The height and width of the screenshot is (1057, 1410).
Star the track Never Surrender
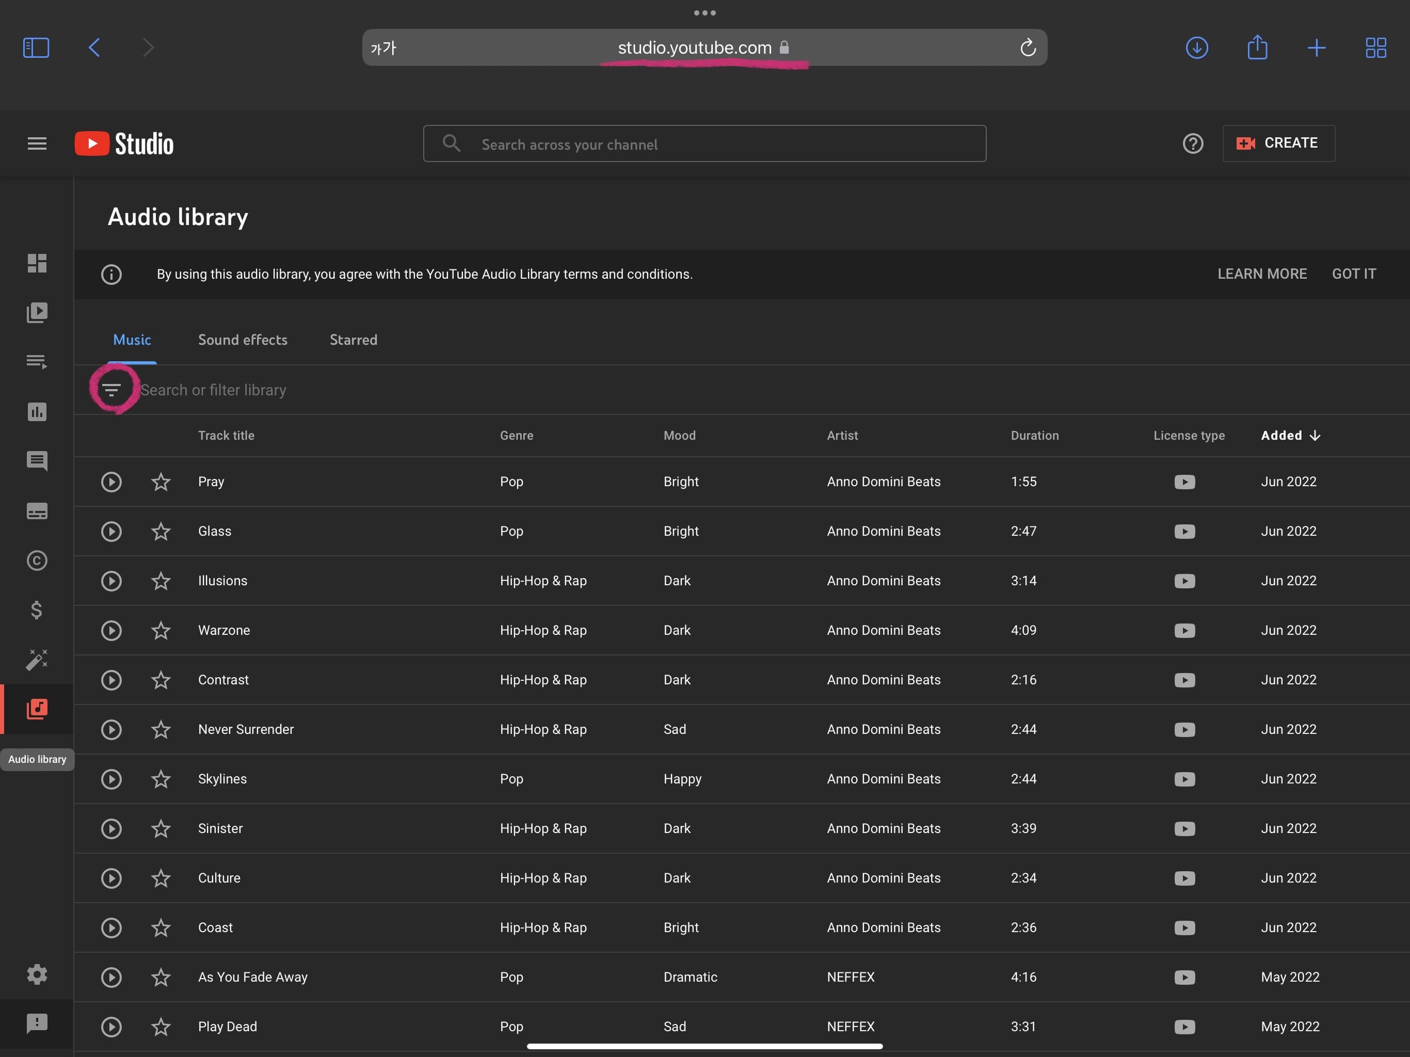pyautogui.click(x=161, y=729)
